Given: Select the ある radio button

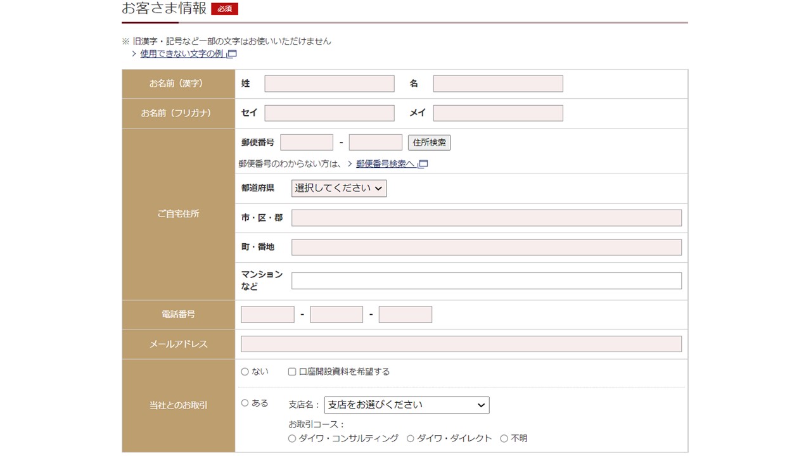Looking at the screenshot, I should (x=245, y=403).
